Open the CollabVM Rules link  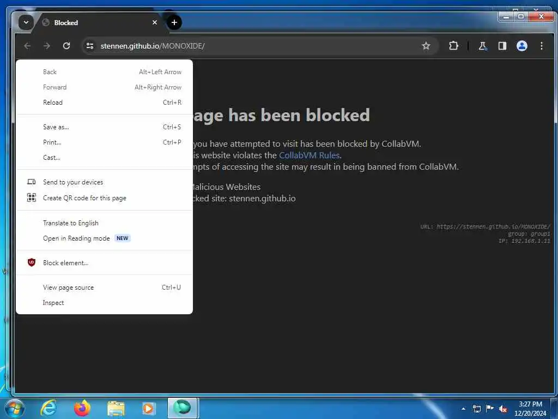click(310, 155)
